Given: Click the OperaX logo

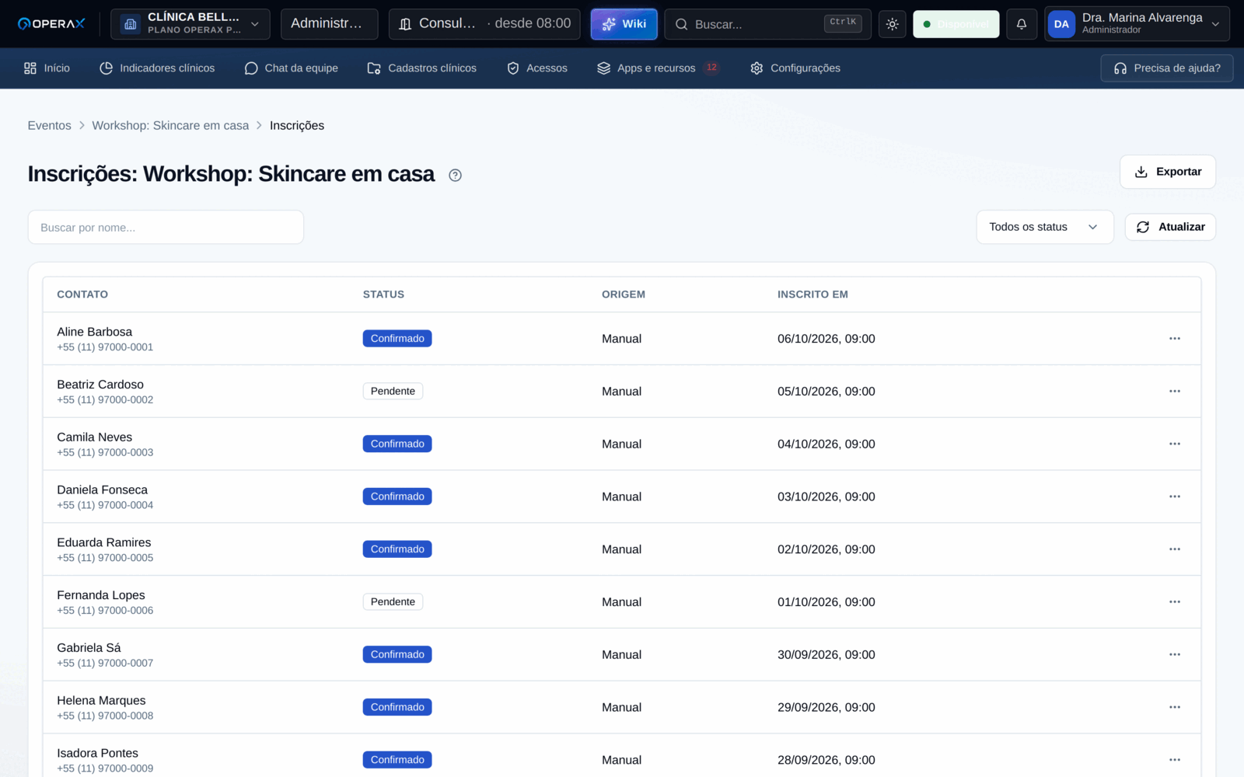Looking at the screenshot, I should click(51, 24).
